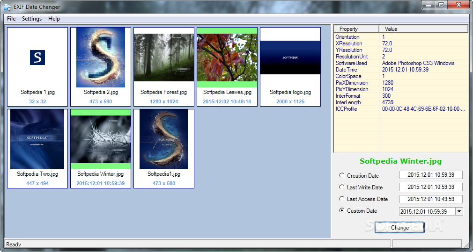Open the Help menu
The image size is (473, 252).
pos(54,19)
